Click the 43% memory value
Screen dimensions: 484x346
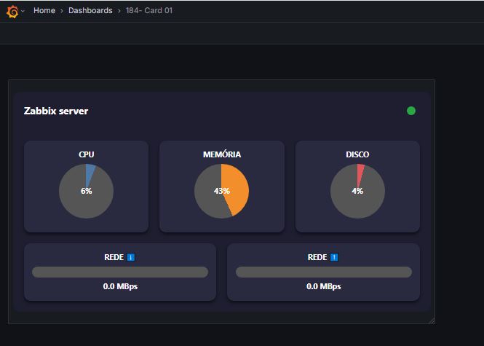coord(222,191)
